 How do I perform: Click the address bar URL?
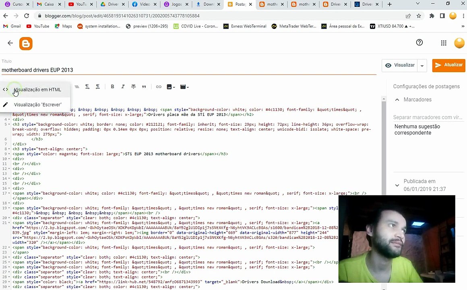point(122,16)
